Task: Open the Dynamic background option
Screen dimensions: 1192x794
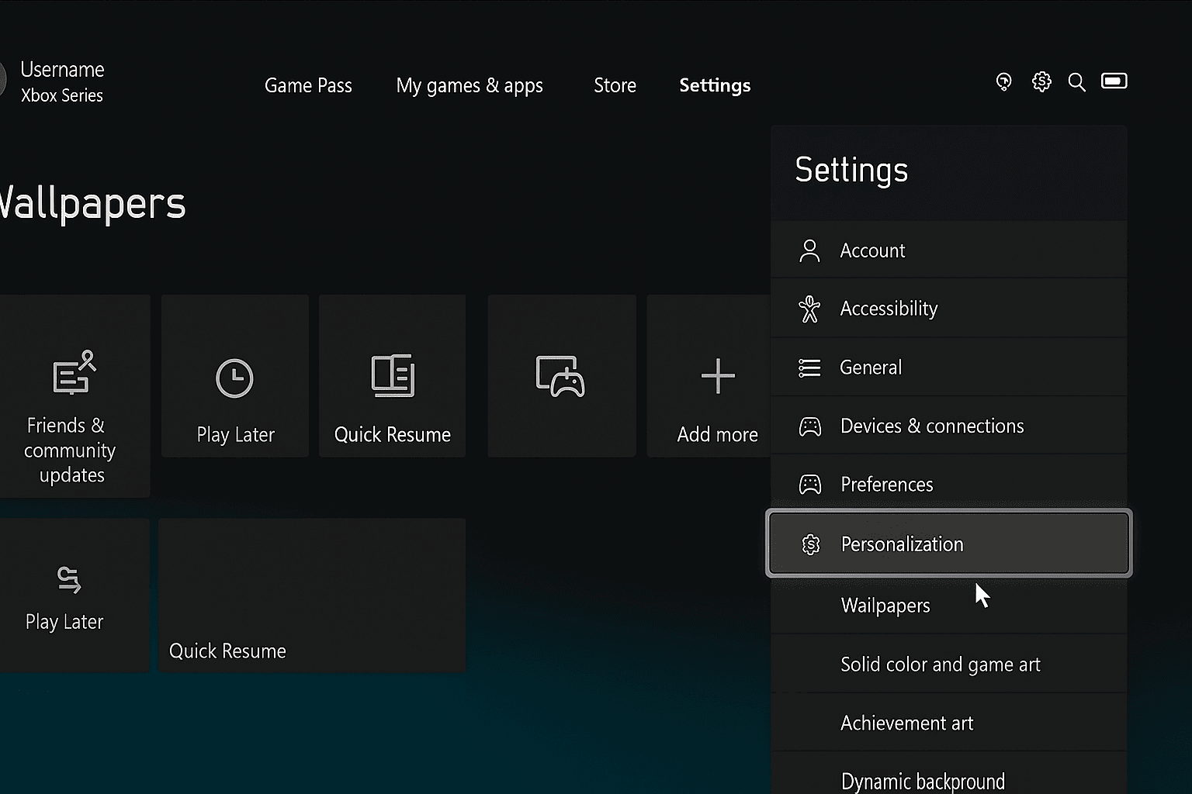Action: click(923, 779)
